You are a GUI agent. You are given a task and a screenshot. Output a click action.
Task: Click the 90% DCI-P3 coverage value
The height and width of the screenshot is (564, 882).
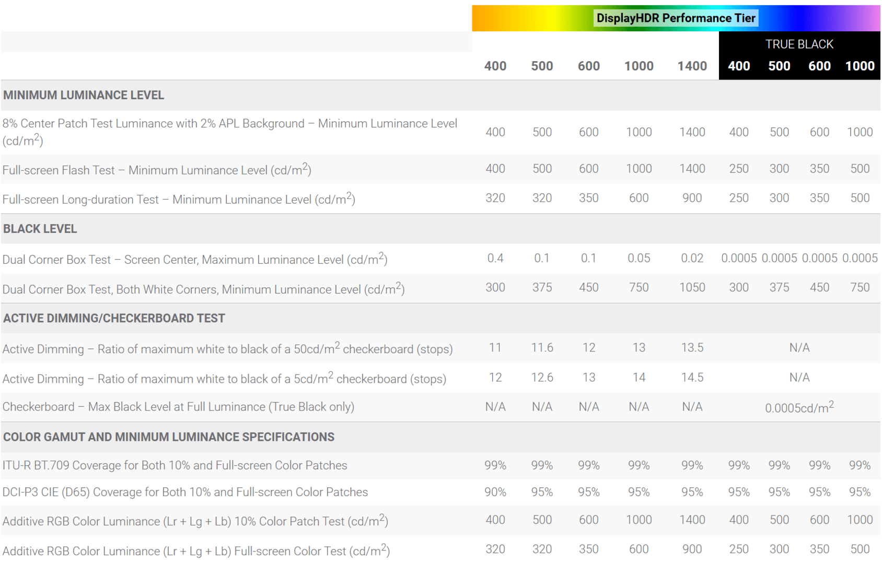tap(495, 492)
